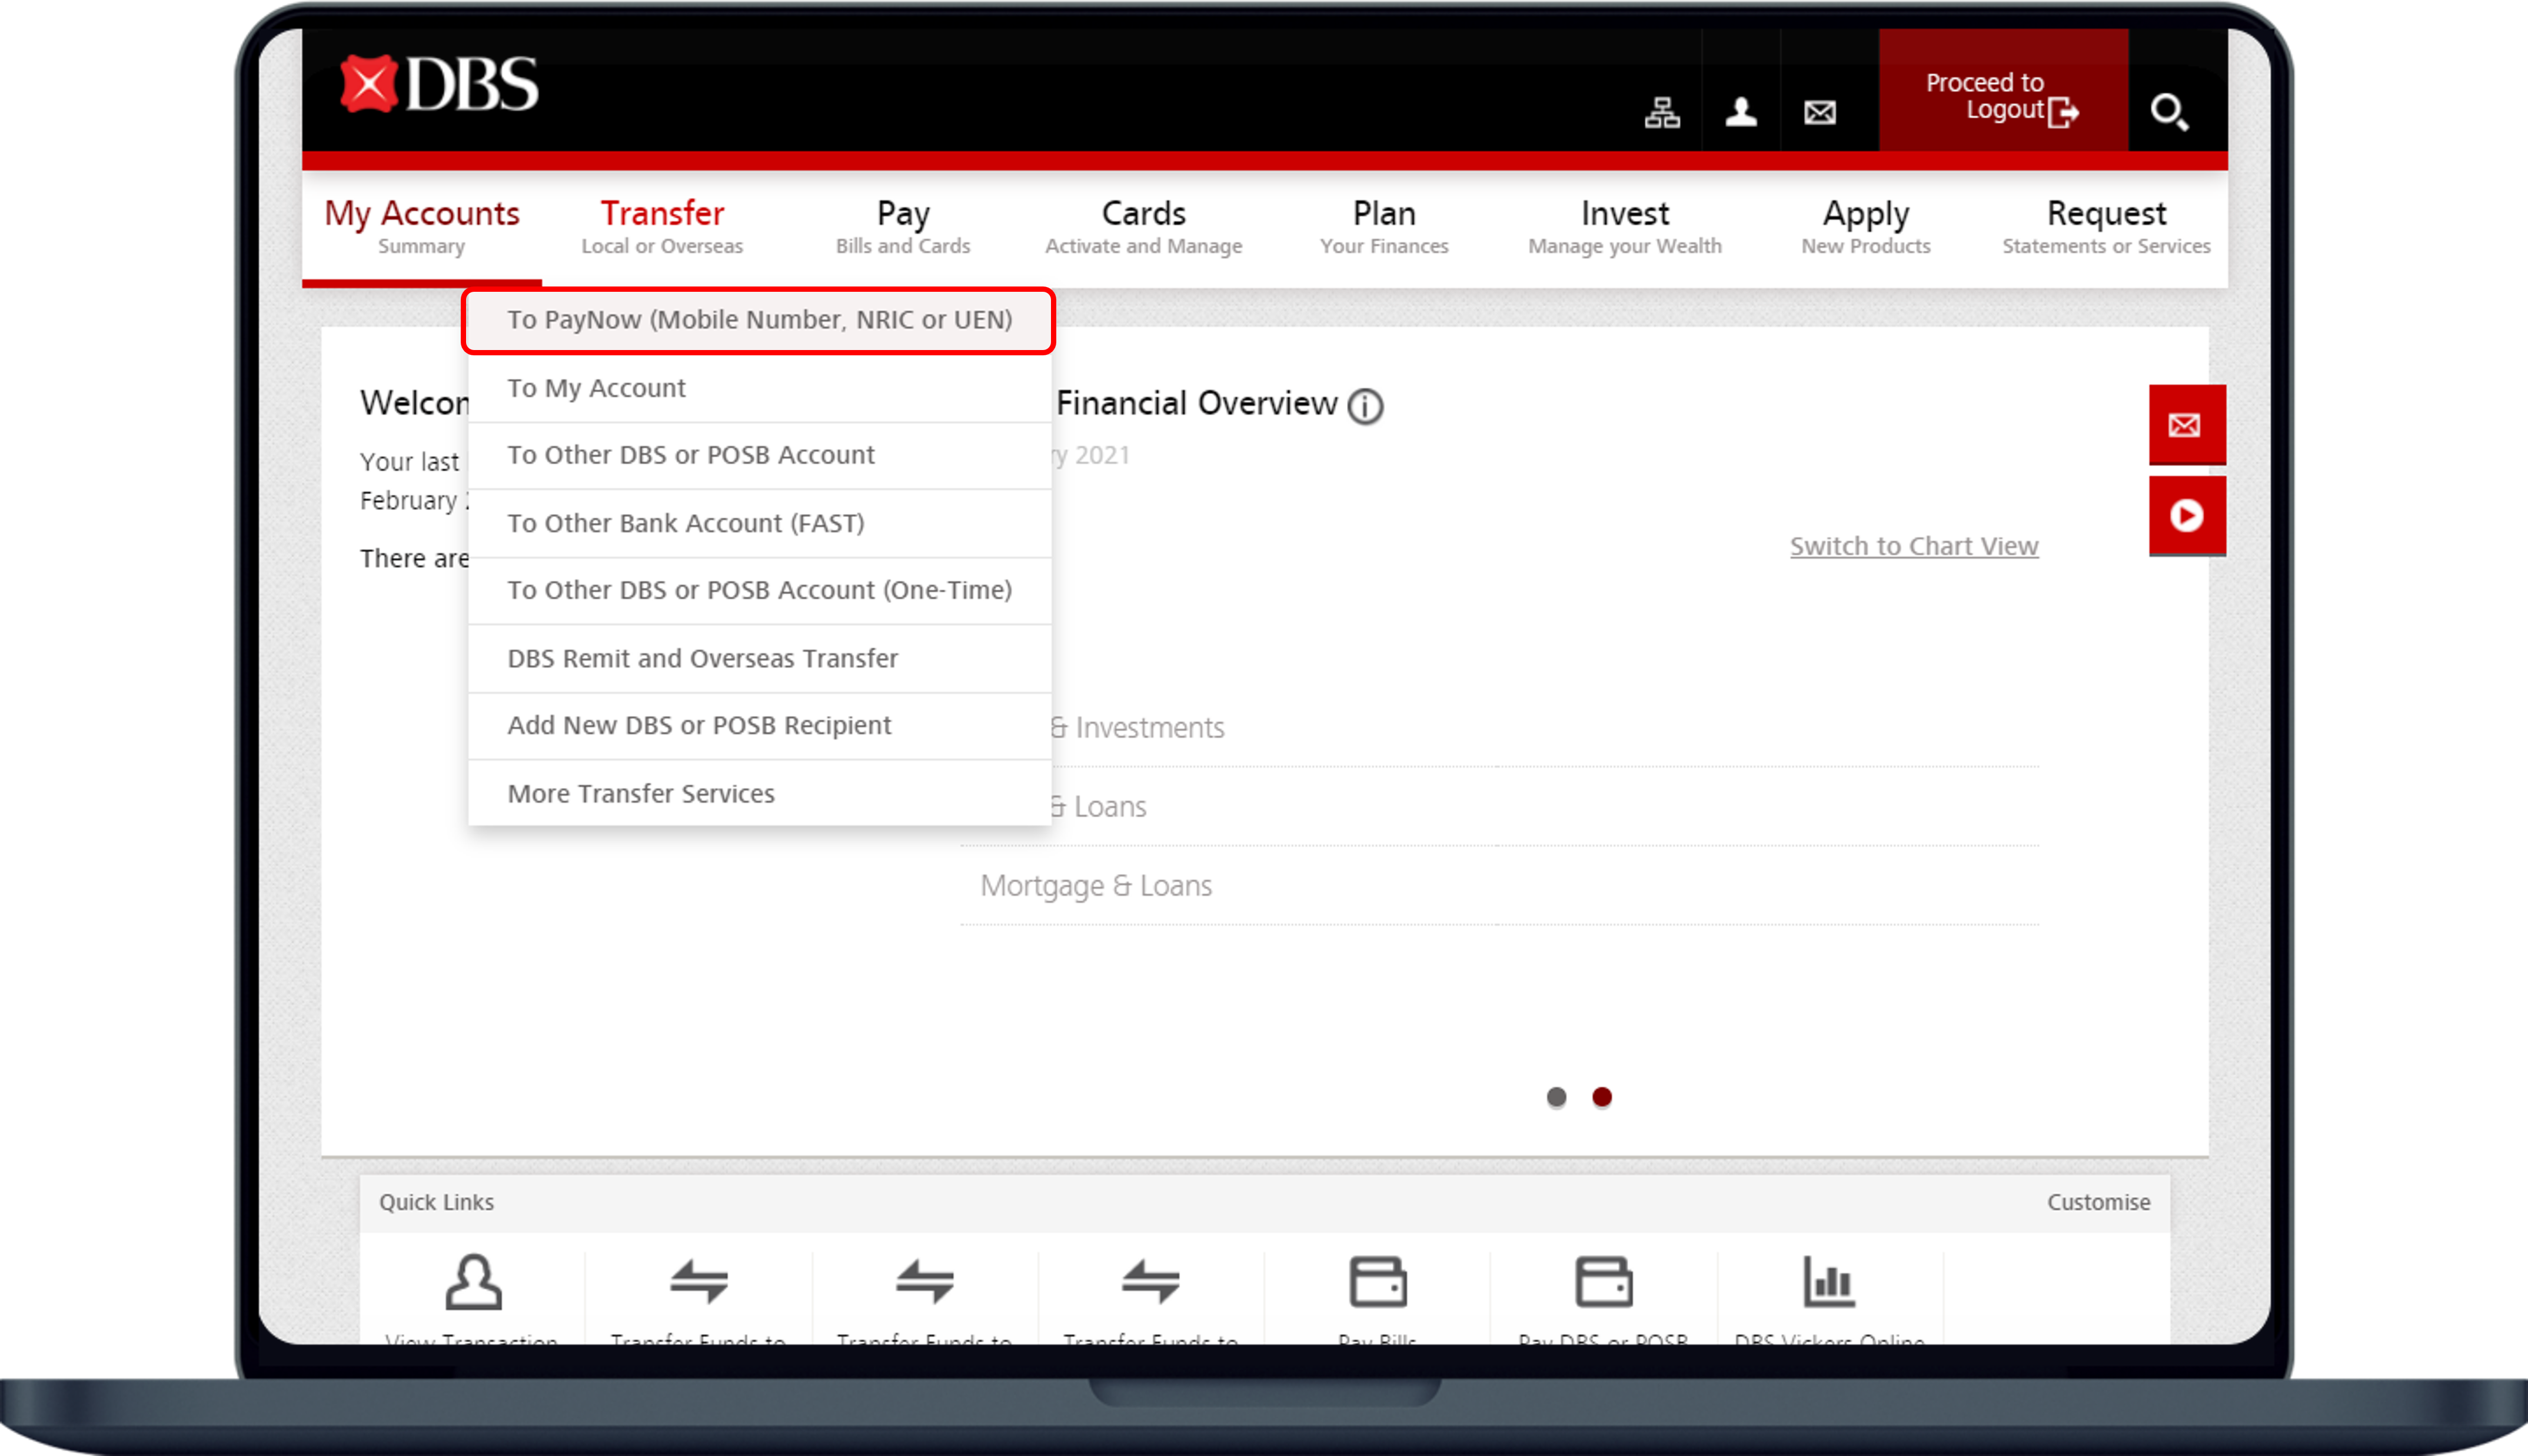Select the grey carousel dot
The image size is (2528, 1456).
(1556, 1097)
